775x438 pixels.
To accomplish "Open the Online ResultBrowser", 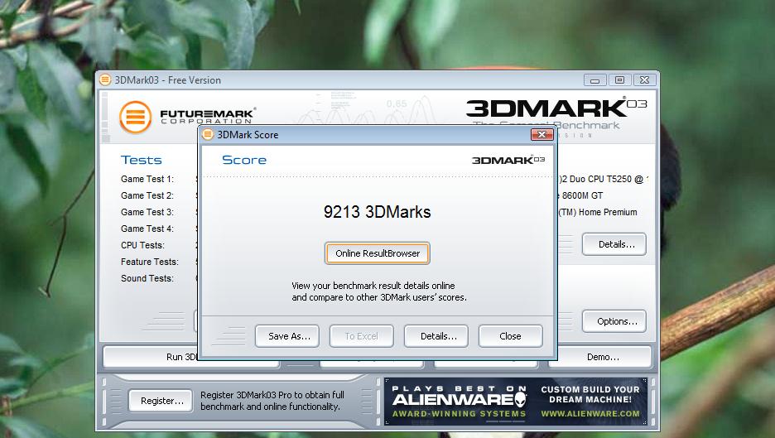I will [377, 253].
